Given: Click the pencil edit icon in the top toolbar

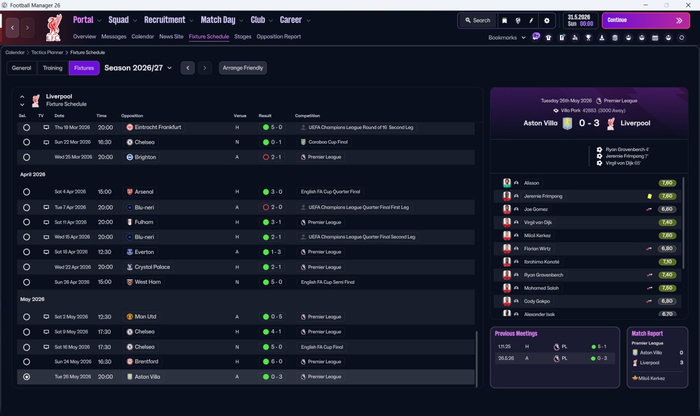Looking at the screenshot, I should coord(531,20).
